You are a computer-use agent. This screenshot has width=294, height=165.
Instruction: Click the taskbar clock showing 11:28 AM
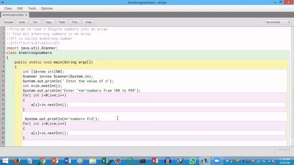(x=285, y=161)
